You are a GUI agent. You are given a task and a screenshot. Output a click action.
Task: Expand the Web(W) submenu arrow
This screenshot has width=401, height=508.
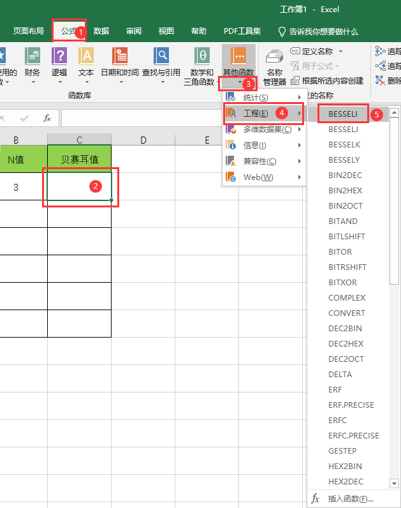tap(300, 177)
